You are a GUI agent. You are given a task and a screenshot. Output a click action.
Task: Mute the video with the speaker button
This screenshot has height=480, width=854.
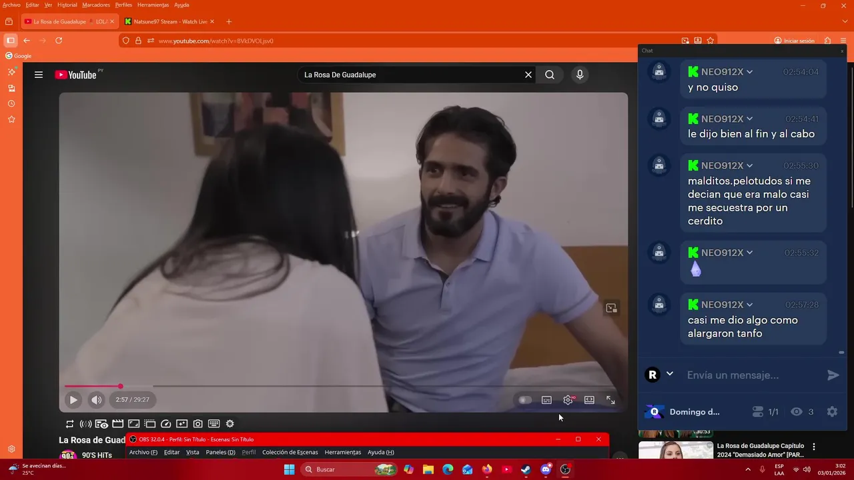(x=97, y=400)
